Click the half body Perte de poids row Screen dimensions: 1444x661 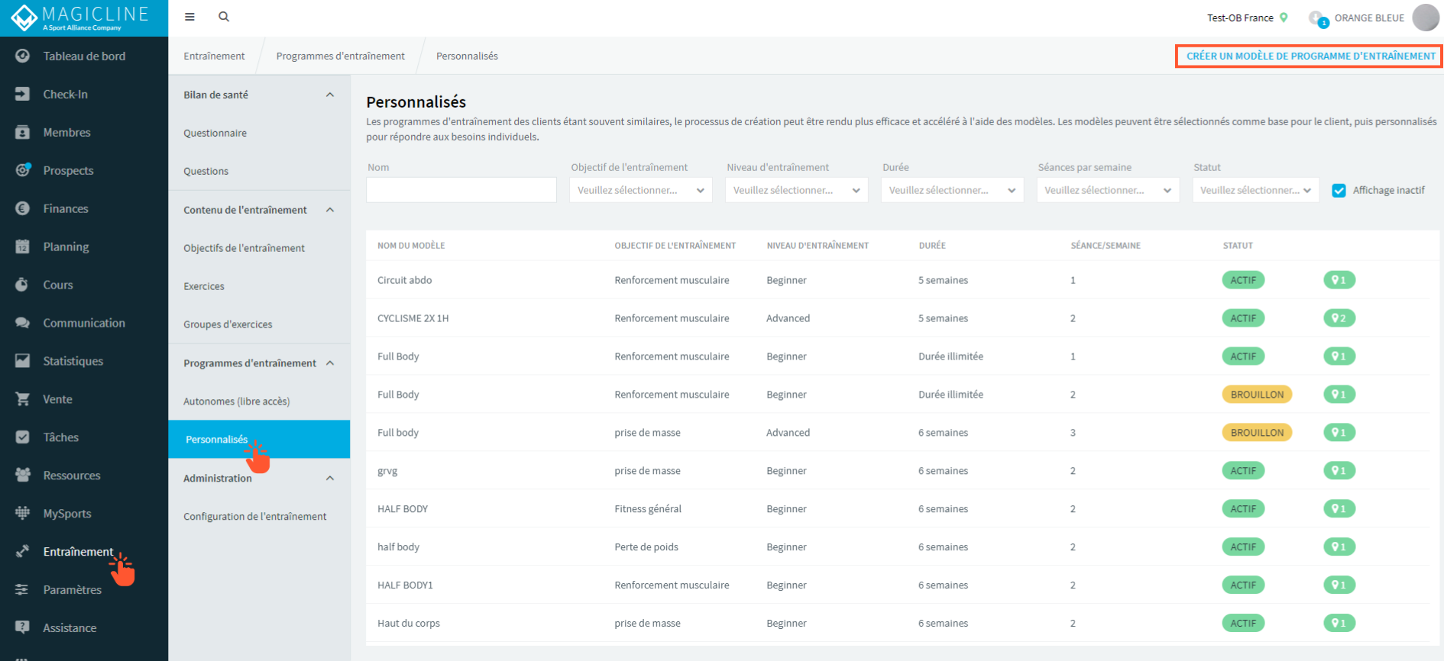[898, 547]
